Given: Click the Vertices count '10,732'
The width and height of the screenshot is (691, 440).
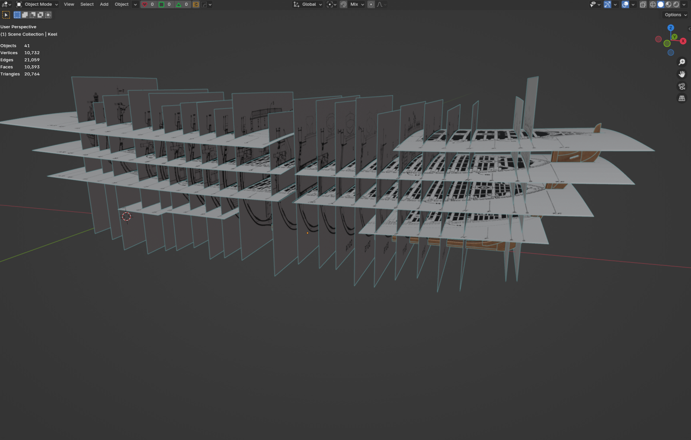Looking at the screenshot, I should (x=32, y=53).
